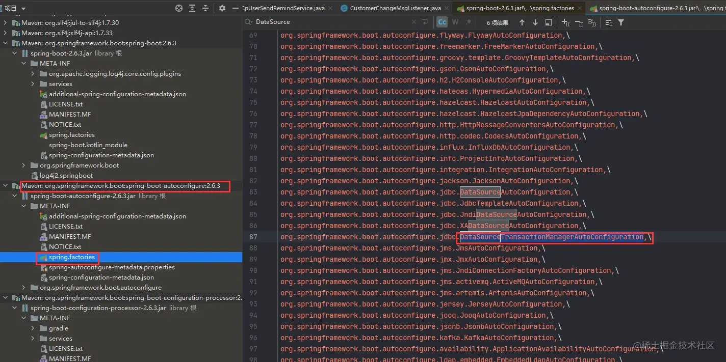The image size is (726, 362).
Task: Go to next search occurrence
Action: (535, 22)
